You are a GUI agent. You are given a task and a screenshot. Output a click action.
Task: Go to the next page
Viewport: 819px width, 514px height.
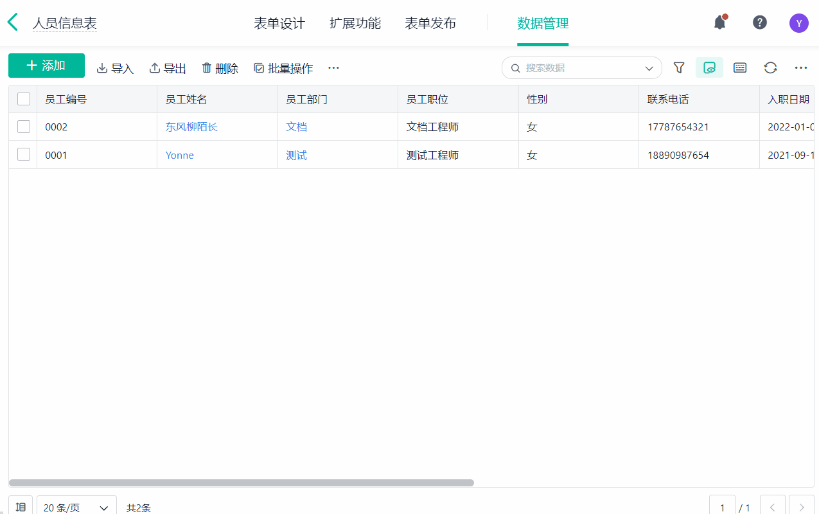point(802,507)
